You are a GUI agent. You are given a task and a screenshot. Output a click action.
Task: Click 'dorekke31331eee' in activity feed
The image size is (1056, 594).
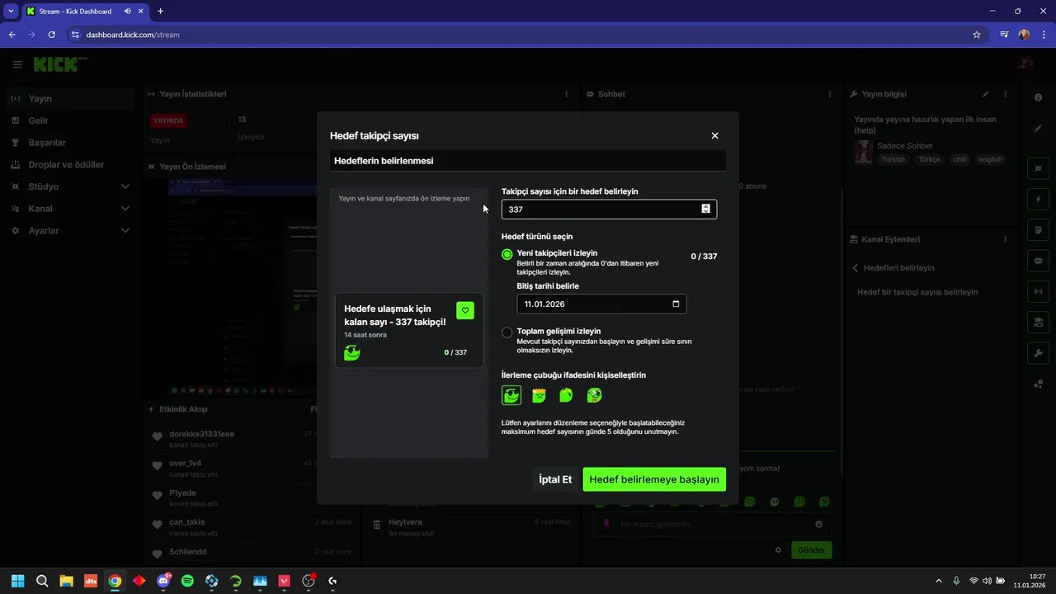[x=202, y=434]
